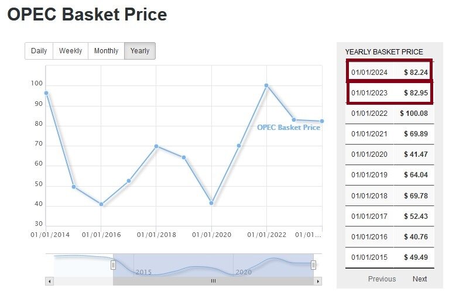The image size is (449, 292).
Task: Select the 01/01/2022 price row
Action: point(389,114)
